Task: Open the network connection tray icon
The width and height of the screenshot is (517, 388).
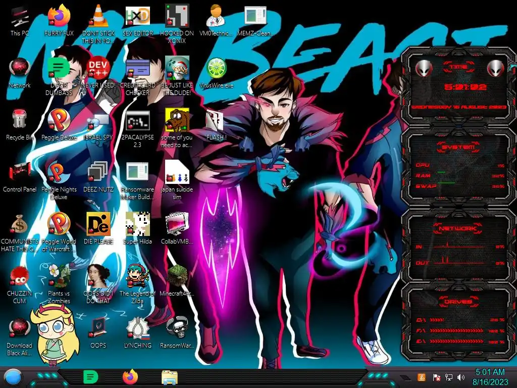Action: 449,377
